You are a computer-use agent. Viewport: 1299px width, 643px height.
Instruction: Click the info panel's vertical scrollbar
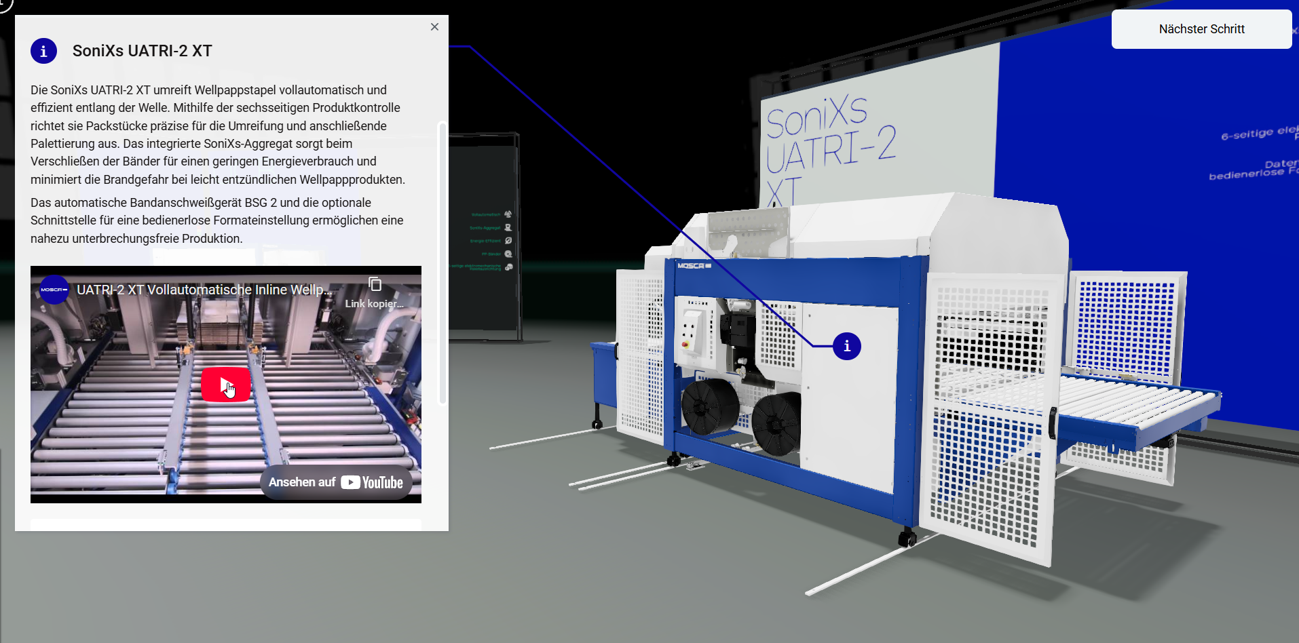tap(443, 263)
